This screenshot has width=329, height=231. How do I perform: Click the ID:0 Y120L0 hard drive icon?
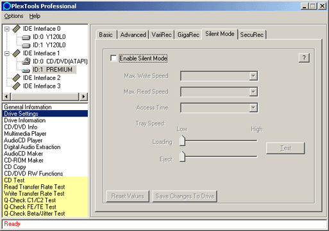click(26, 37)
